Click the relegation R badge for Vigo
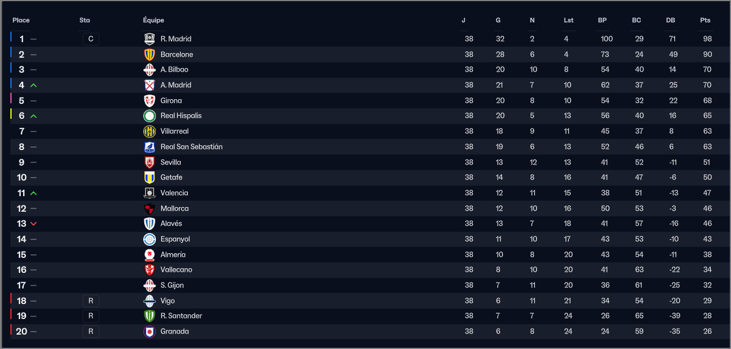 tap(91, 301)
